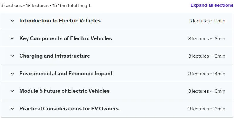The image size is (234, 119).
Task: Expand chevron for Practical Considerations for EV Owners
Action: coord(12,109)
